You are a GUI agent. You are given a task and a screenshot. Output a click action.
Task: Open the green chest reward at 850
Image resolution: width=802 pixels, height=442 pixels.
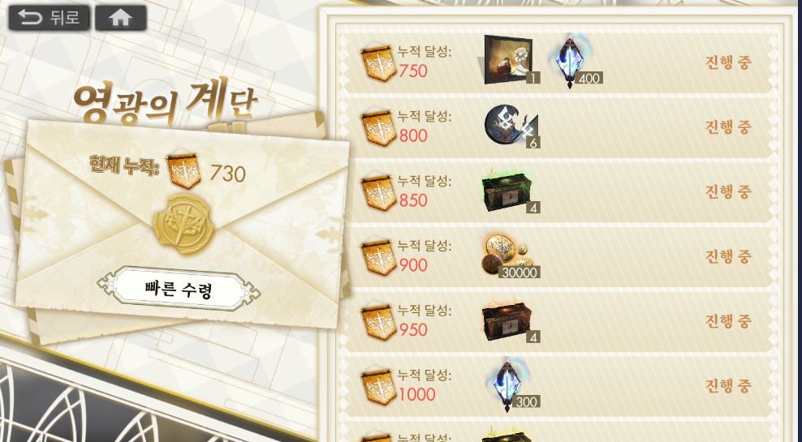(x=510, y=191)
